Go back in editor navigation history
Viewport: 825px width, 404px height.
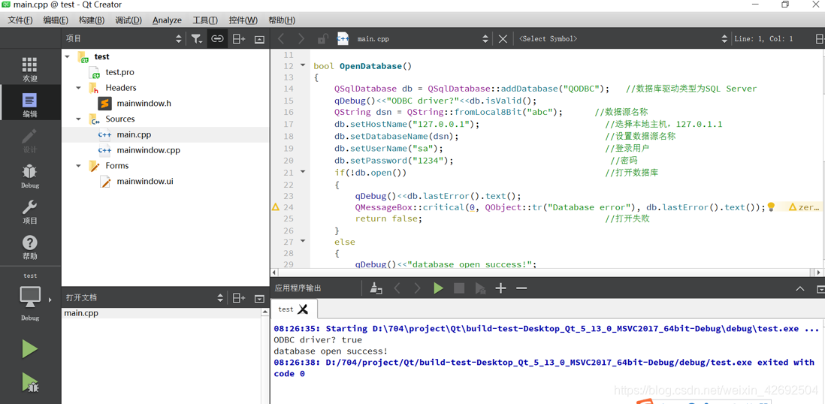281,38
